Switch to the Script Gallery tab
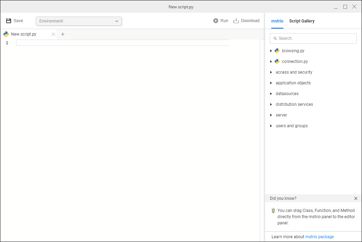The image size is (362, 242). (x=302, y=21)
